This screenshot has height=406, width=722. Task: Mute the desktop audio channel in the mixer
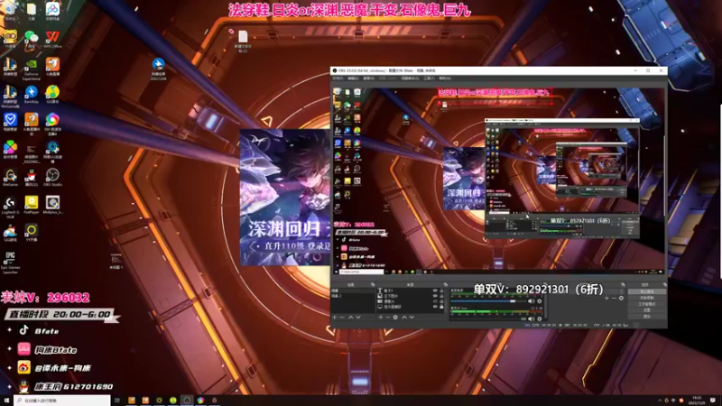click(532, 301)
